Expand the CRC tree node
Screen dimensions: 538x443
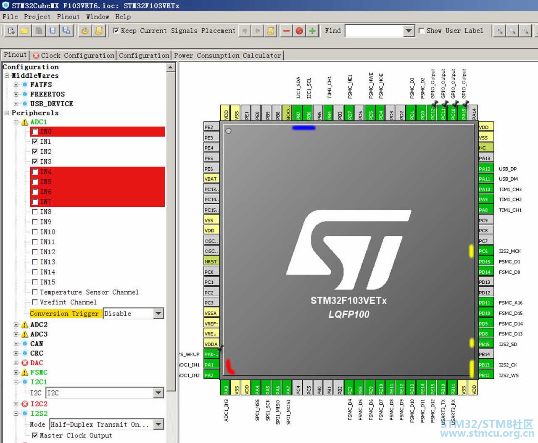coord(16,353)
